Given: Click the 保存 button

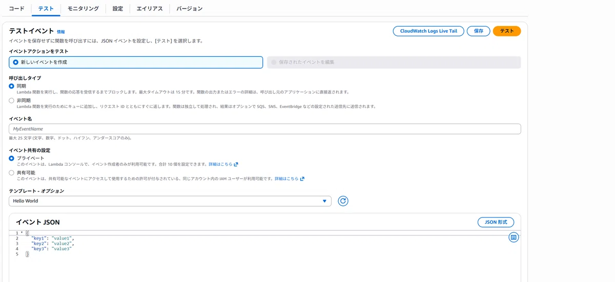Looking at the screenshot, I should coord(479,31).
